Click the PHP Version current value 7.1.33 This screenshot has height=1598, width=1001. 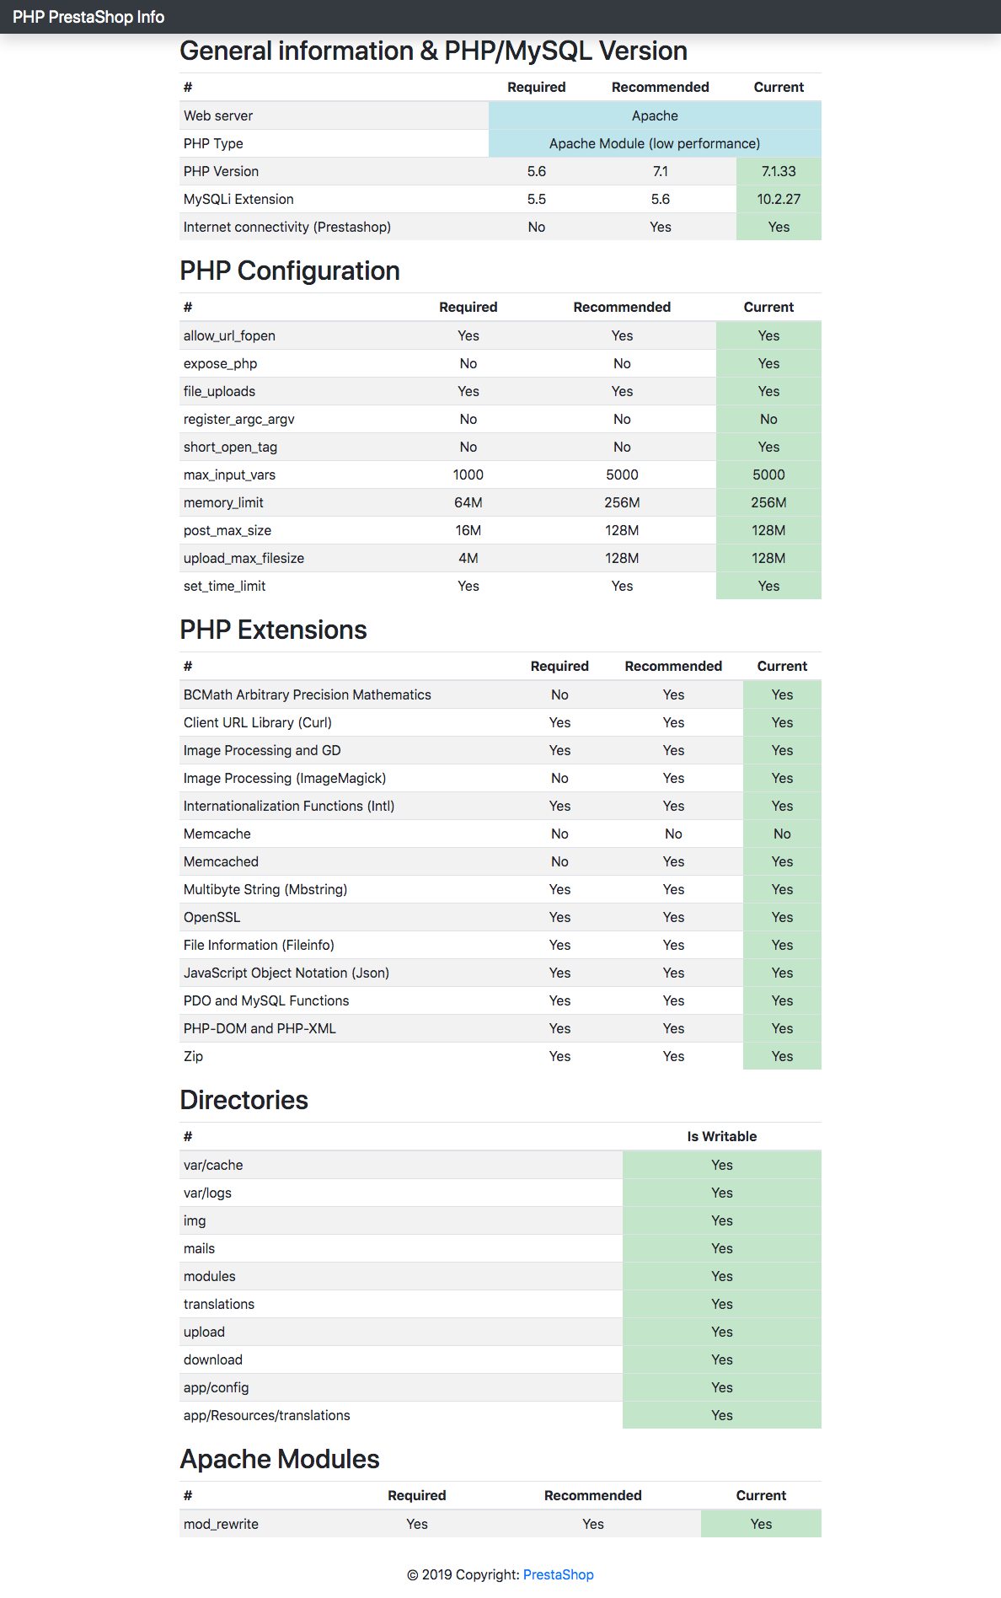click(x=779, y=171)
